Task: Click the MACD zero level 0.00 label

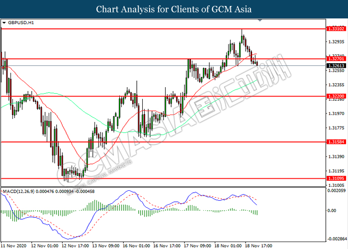Action: click(x=332, y=211)
